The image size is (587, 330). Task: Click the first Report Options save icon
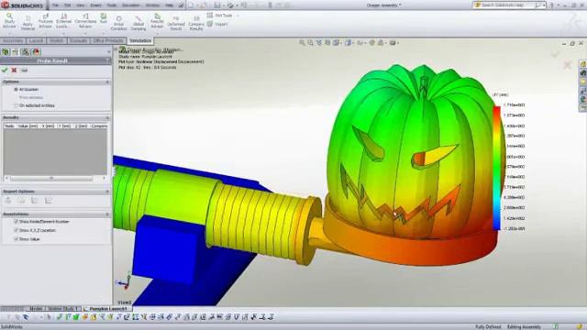8,201
